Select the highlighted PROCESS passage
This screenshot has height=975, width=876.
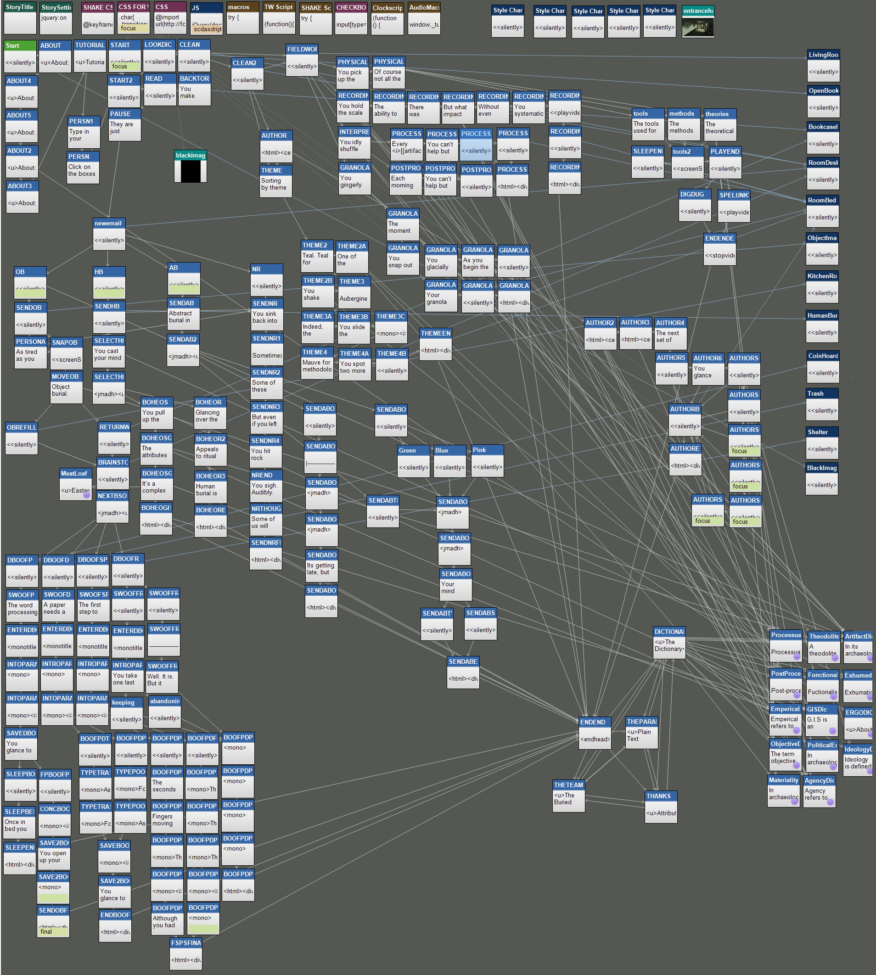coord(476,145)
